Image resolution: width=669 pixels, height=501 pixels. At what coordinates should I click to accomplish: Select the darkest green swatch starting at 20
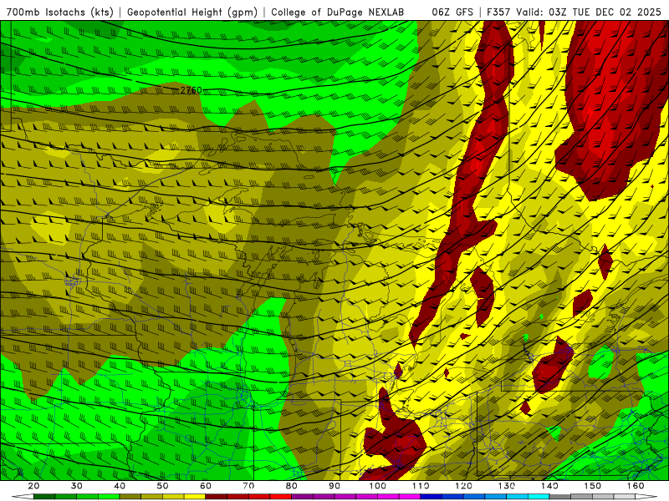pos(44,497)
